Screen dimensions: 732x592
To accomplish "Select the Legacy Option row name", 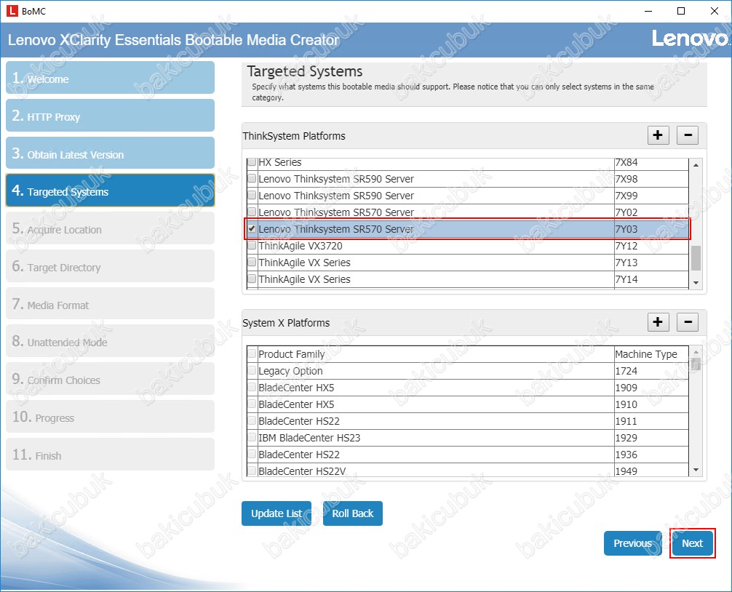I will [x=290, y=371].
